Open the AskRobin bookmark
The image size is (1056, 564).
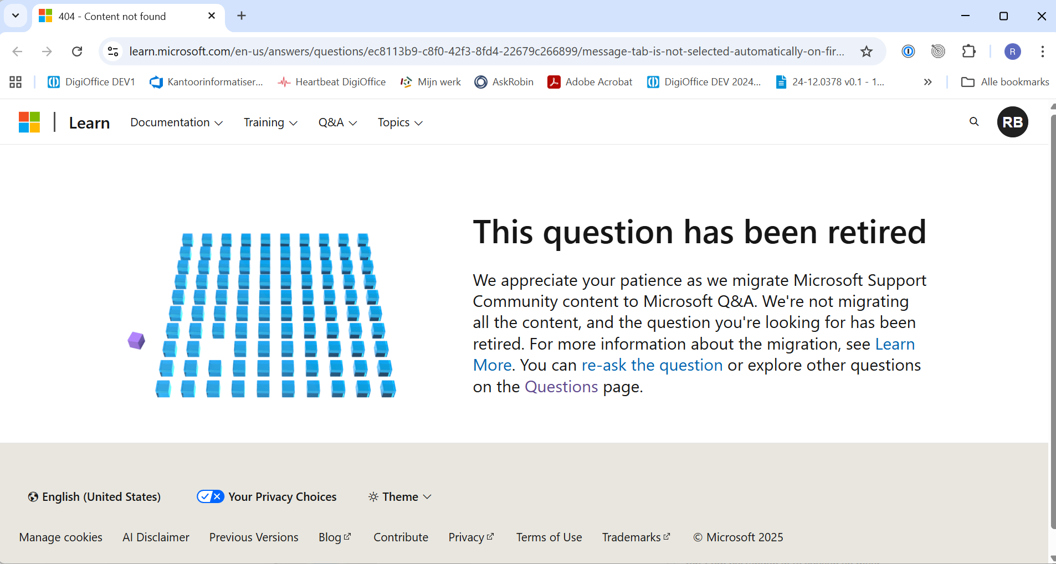(x=504, y=82)
